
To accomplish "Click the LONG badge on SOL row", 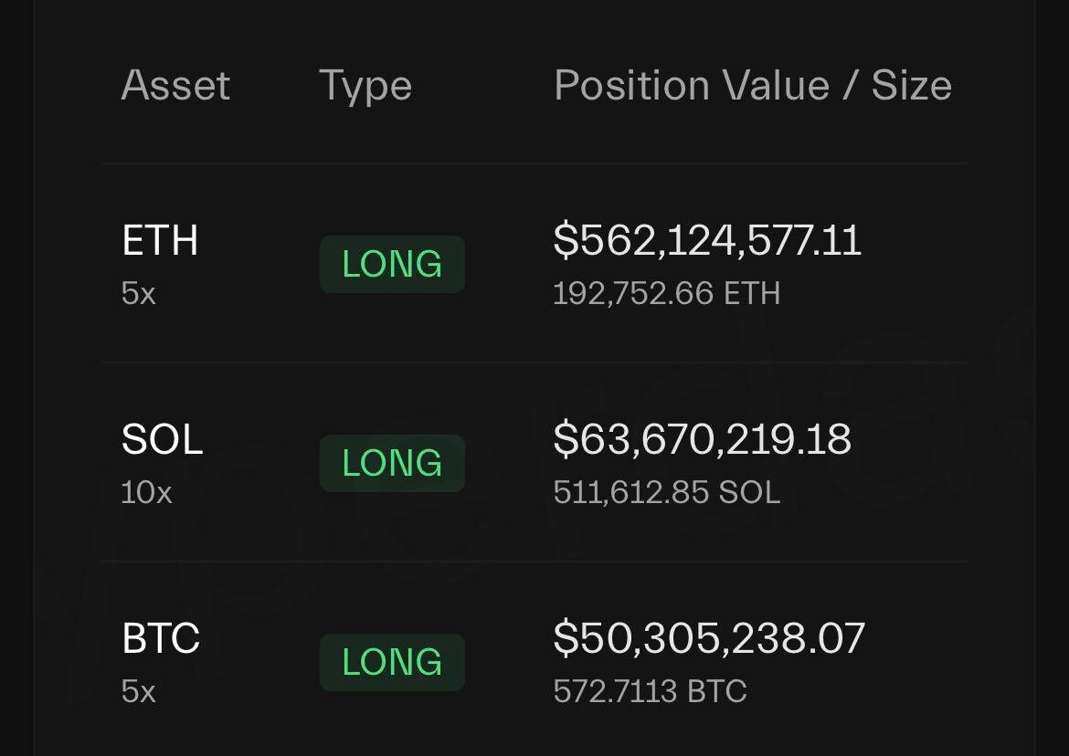I will tap(392, 463).
